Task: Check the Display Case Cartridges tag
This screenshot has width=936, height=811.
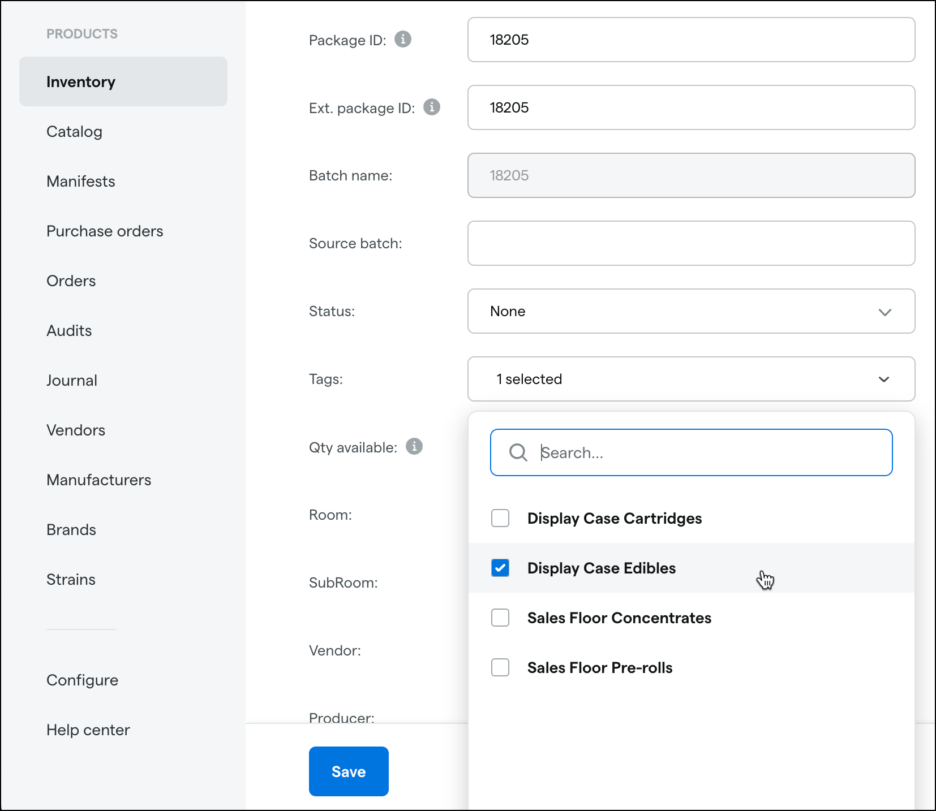Action: 500,518
